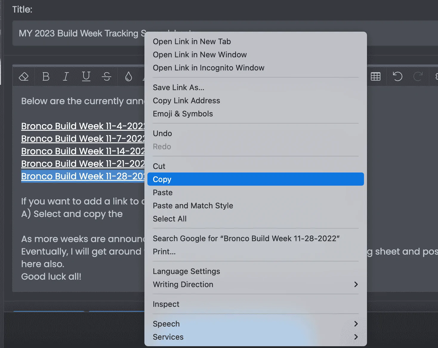
Task: Open Language Settings from context menu
Action: point(256,271)
